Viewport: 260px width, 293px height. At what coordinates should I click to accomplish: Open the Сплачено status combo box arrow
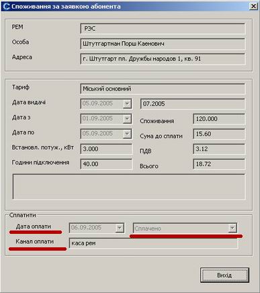[x=232, y=228]
